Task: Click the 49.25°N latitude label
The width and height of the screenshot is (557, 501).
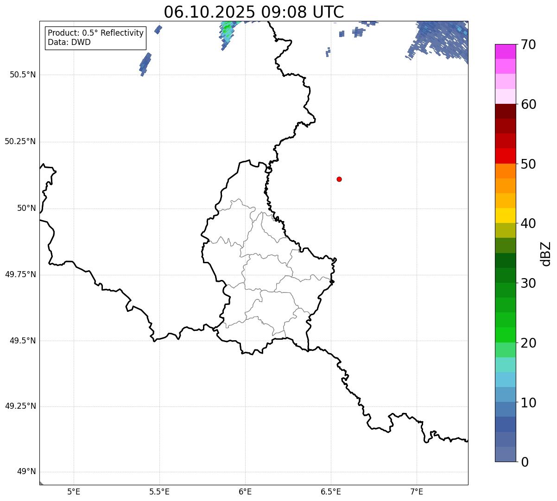Action: 20,406
